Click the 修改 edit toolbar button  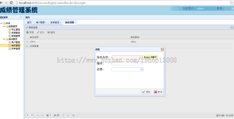pyautogui.click(x=41, y=32)
